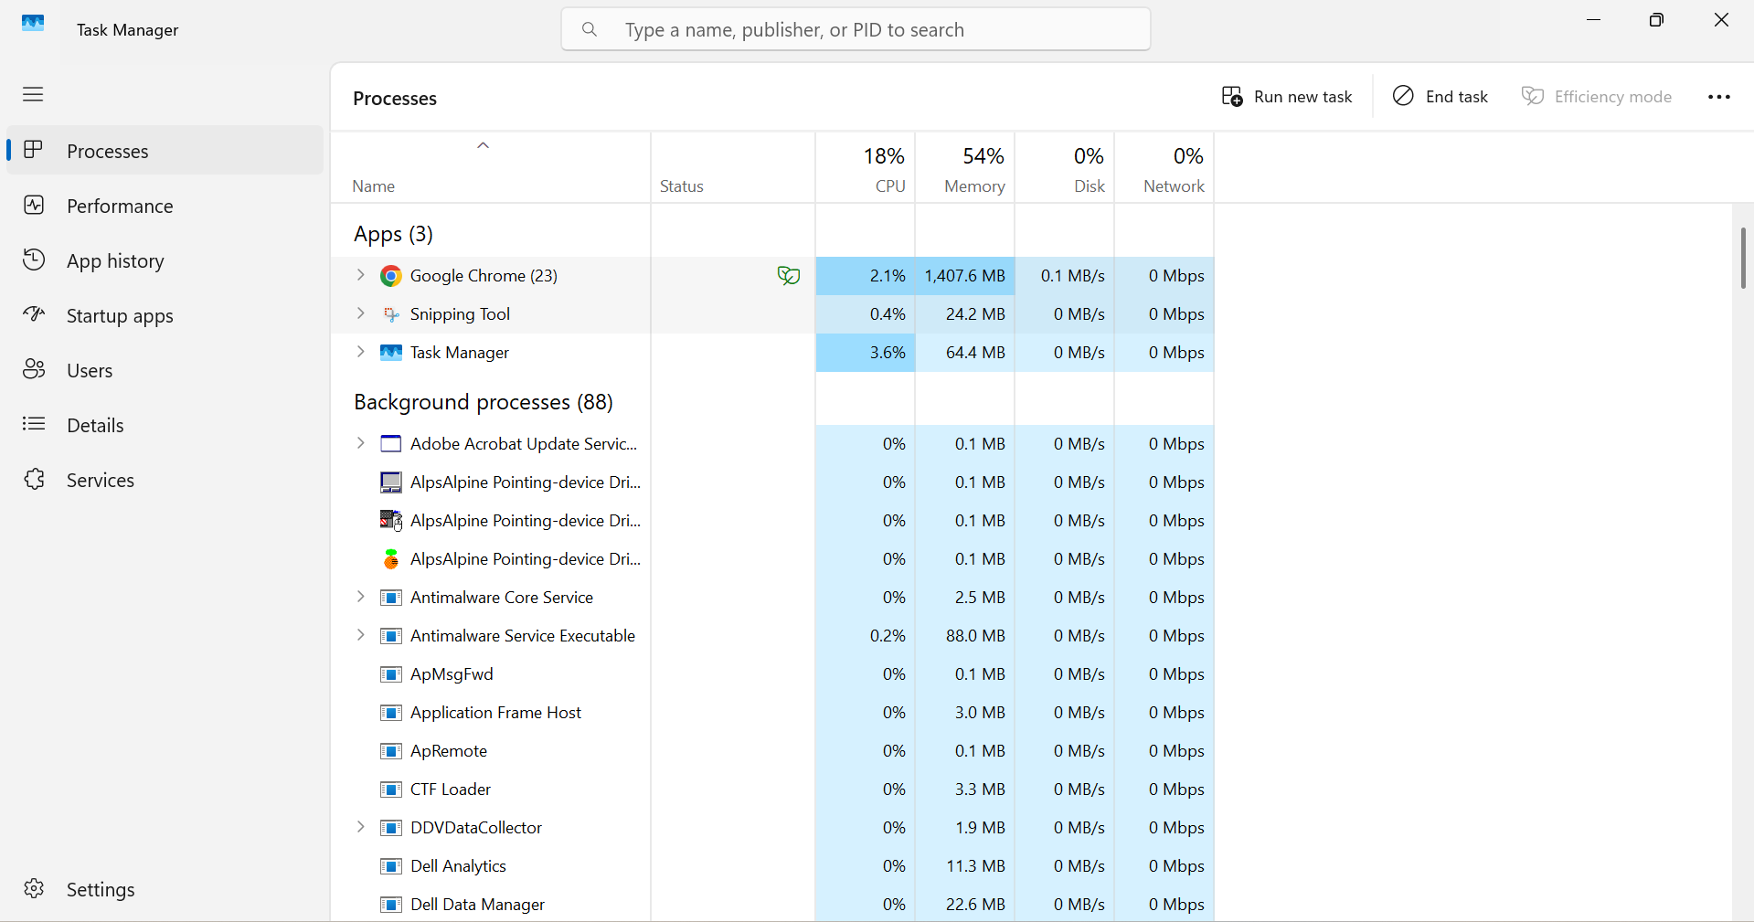1754x922 pixels.
Task: Expand the DDVDataCollector entry
Action: click(360, 827)
